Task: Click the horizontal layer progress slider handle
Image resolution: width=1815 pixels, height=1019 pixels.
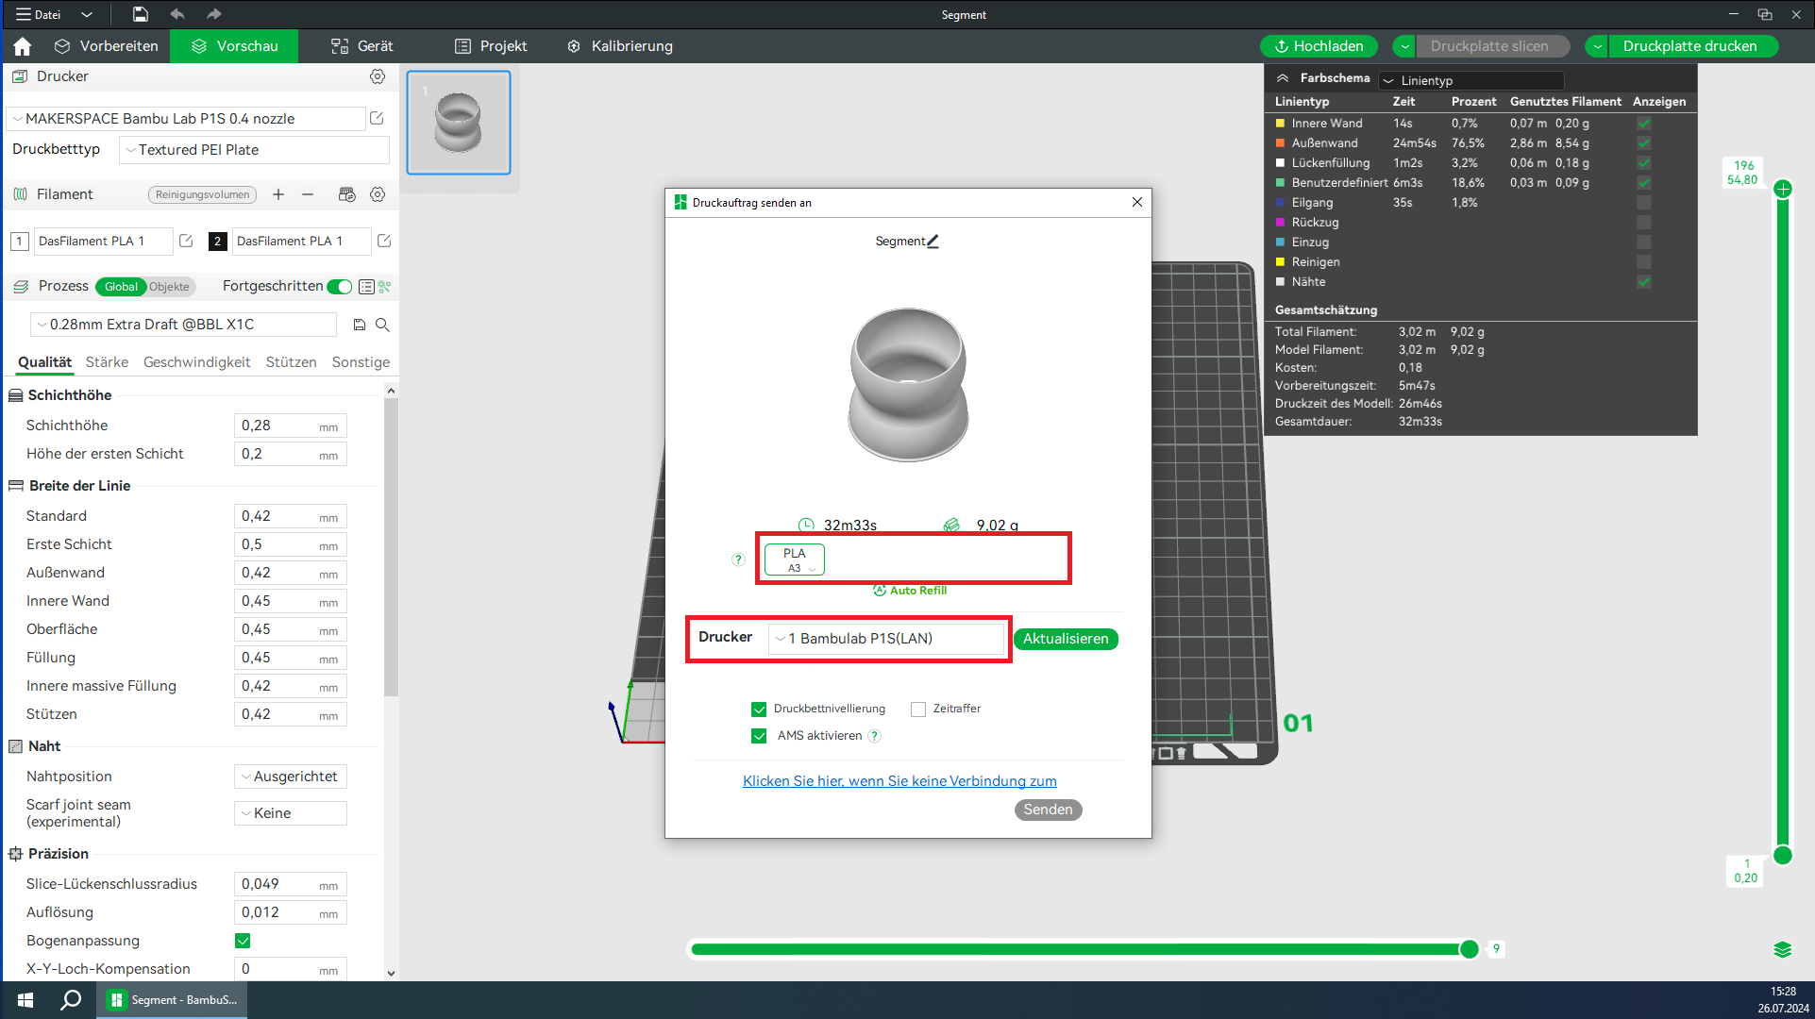Action: (1469, 949)
